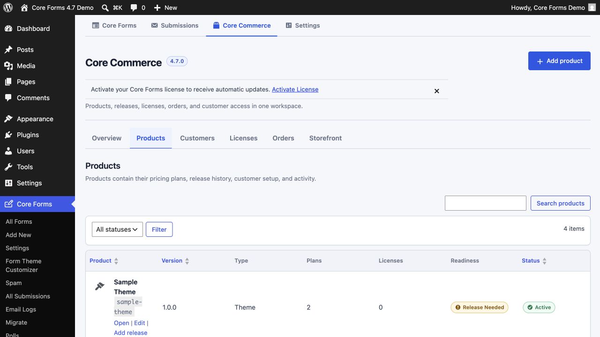Screen dimensions: 600x337
Task: Click the Core Forms edit icon in sidebar
Action: pos(8,204)
